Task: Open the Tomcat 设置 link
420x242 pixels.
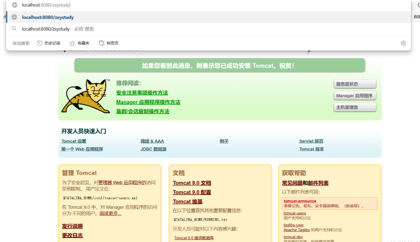Action: pos(74,141)
